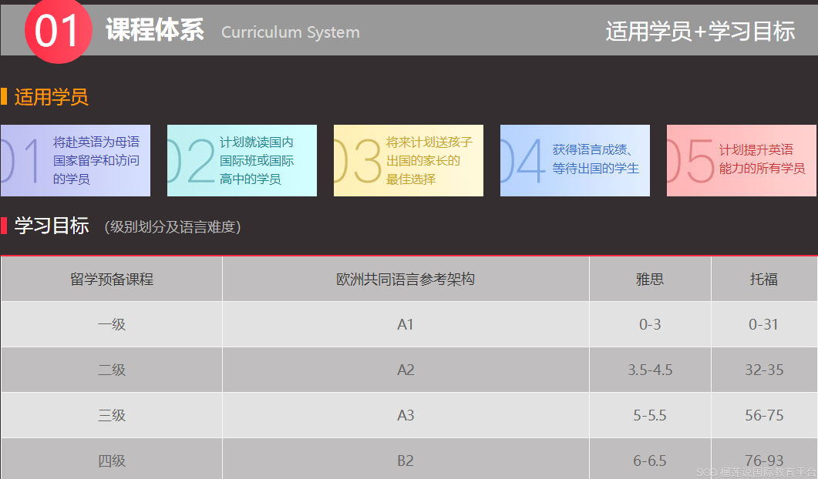Click the 32-35 cell
818x479 pixels.
point(764,370)
